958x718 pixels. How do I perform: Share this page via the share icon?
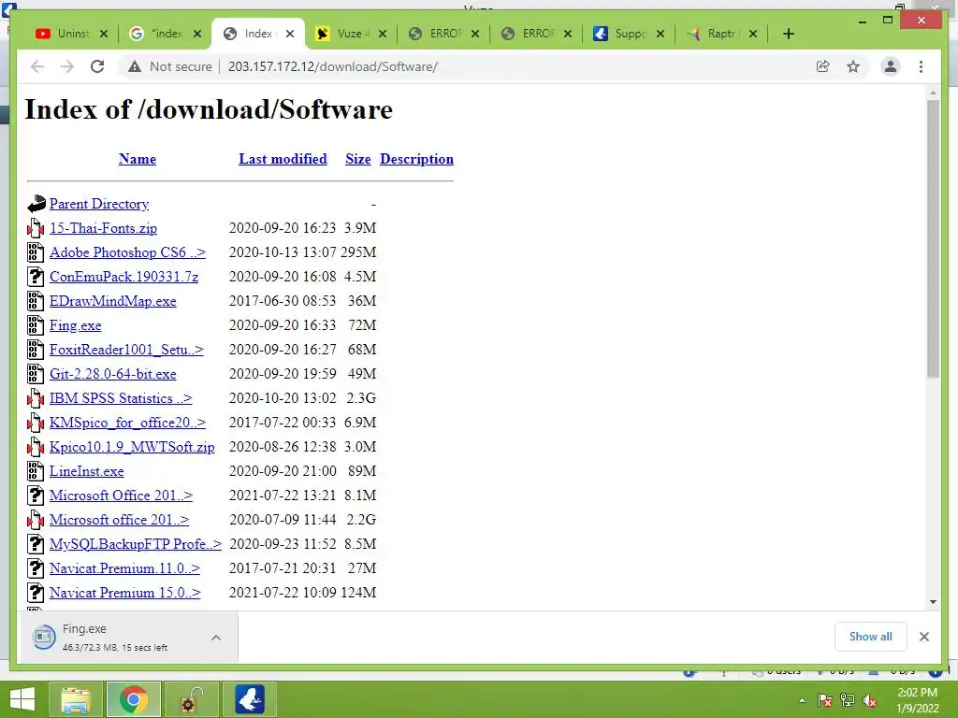(x=823, y=66)
